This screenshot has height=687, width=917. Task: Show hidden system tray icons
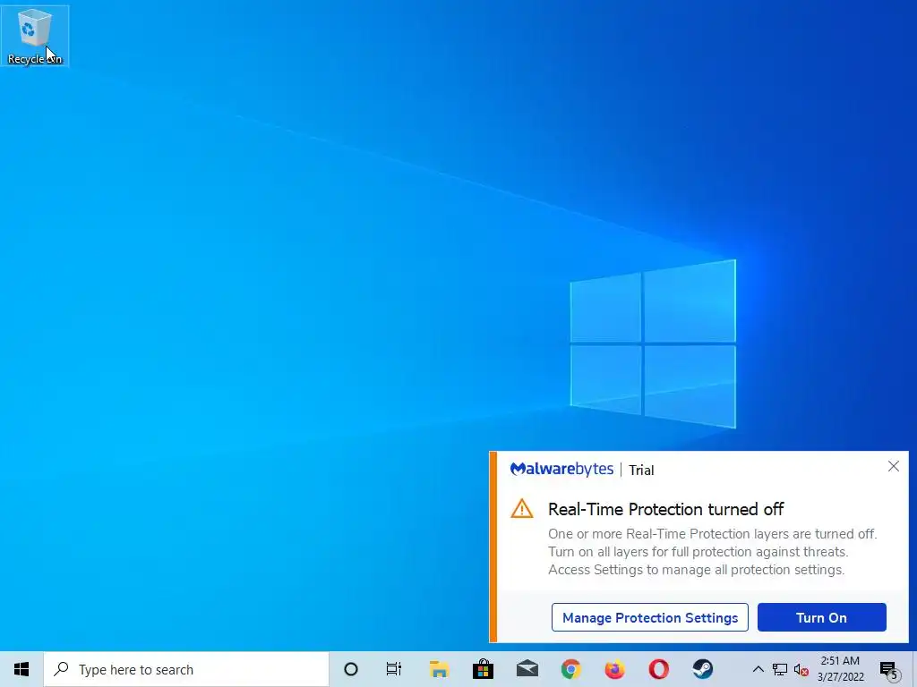tap(758, 669)
